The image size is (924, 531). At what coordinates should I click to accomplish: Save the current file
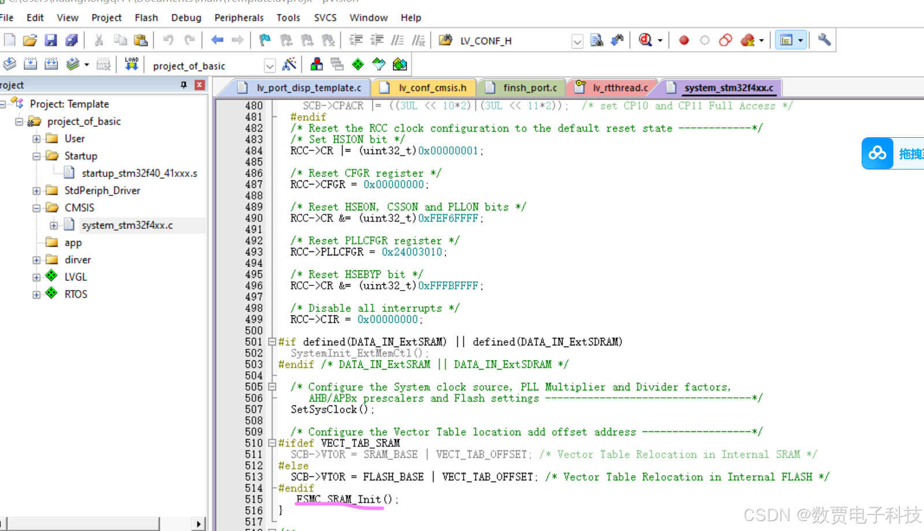click(51, 40)
